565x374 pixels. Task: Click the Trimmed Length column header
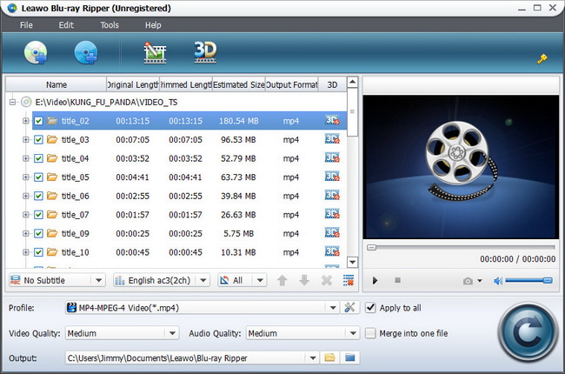point(185,84)
